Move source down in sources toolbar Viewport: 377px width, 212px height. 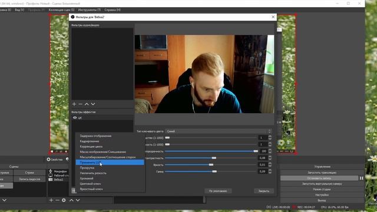[78, 200]
